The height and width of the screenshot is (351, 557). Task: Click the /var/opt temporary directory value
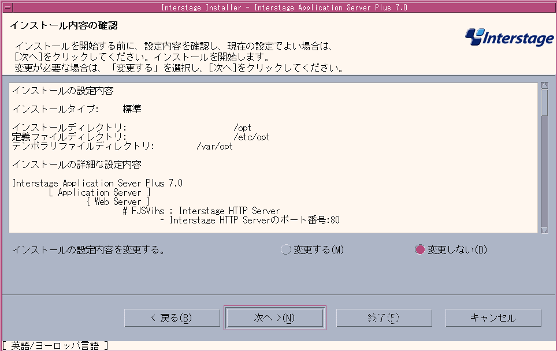point(214,146)
